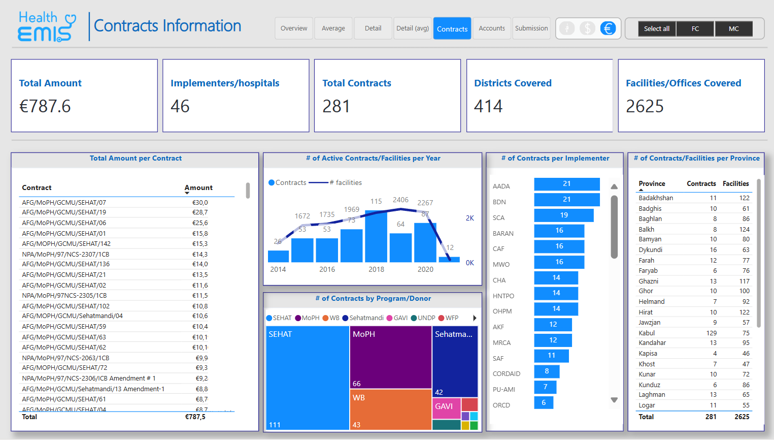Switch currency to US Dollar icon

pos(587,28)
